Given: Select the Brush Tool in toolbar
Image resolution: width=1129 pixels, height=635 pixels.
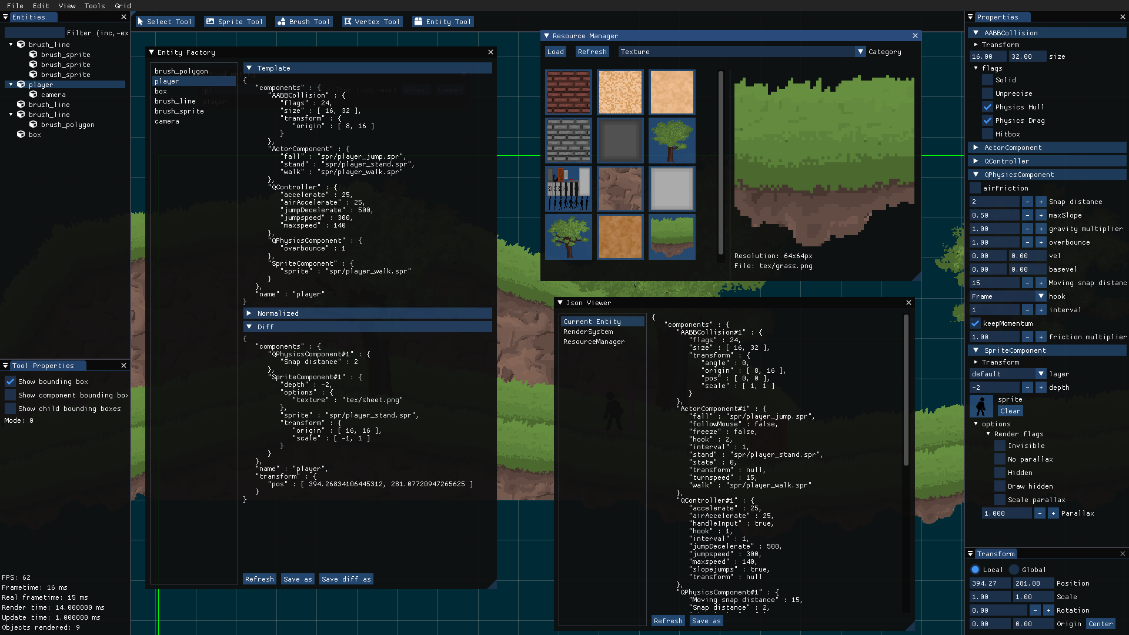Looking at the screenshot, I should pos(303,22).
